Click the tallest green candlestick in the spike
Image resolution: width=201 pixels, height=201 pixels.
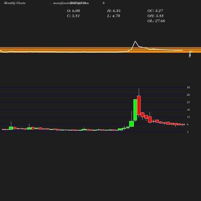[x=135, y=110]
